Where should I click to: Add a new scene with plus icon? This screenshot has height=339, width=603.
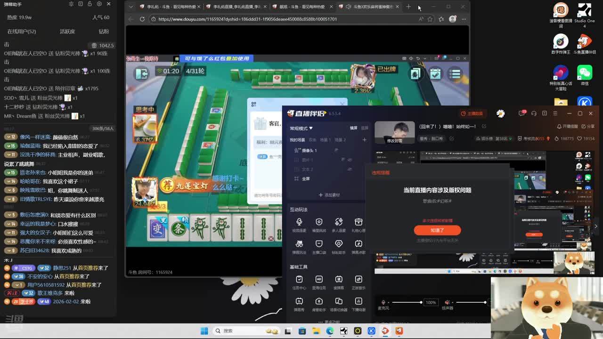364,140
